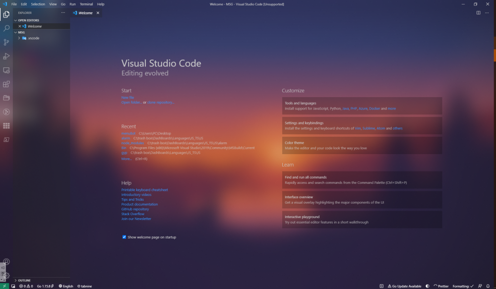This screenshot has height=289, width=496.
Task: Open the terminal-prompt activity bar icon
Action: point(6,139)
